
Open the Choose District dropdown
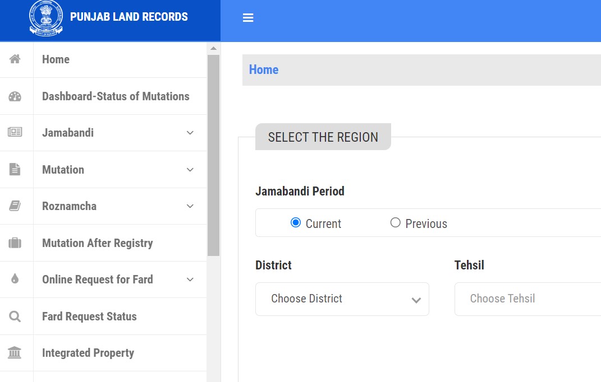pos(342,299)
